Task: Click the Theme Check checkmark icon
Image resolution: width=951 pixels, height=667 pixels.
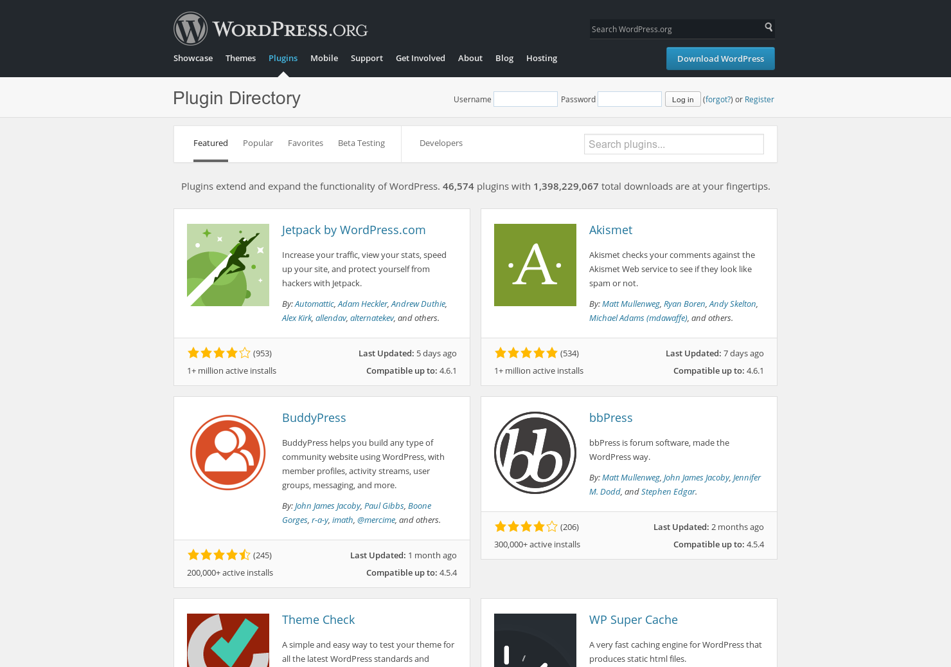Action: point(228,643)
